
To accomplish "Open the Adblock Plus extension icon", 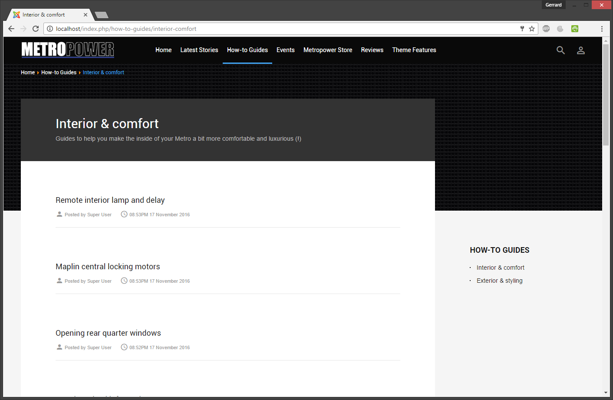I will pos(546,29).
